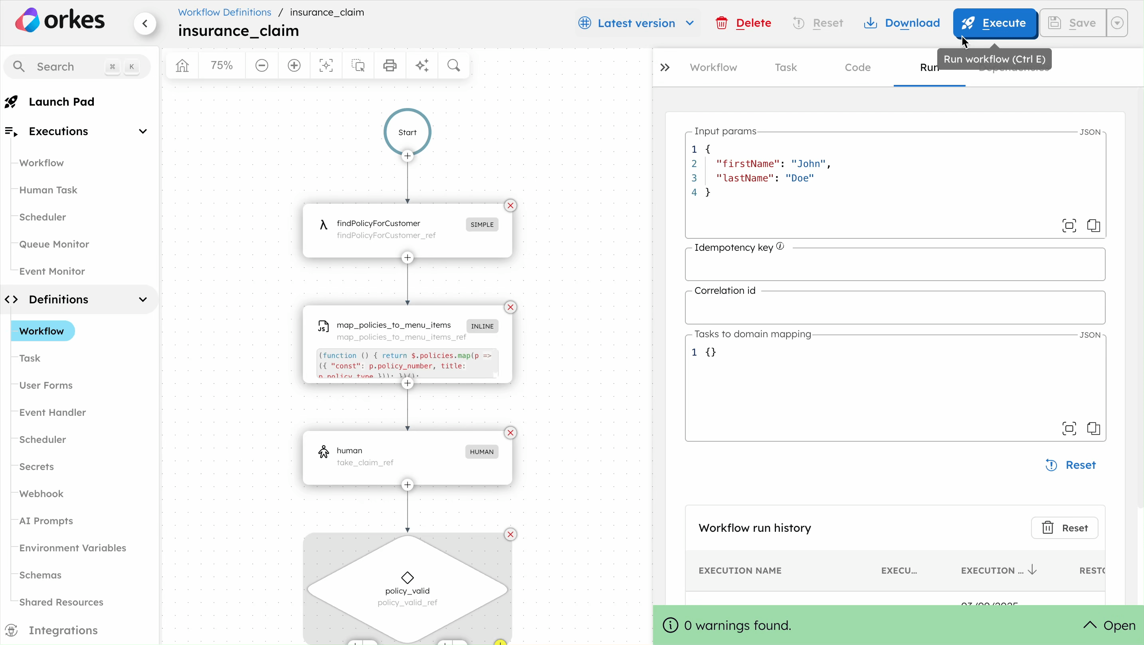
Task: Open Human Task under Executions
Action: 48,190
